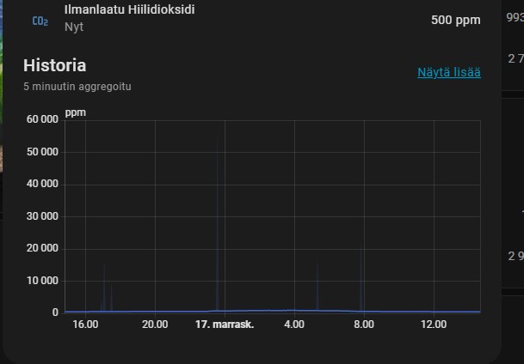This screenshot has height=364, width=524.
Task: Select the Ilmanlaatu Hiilidioksidi entity name
Action: (x=129, y=11)
